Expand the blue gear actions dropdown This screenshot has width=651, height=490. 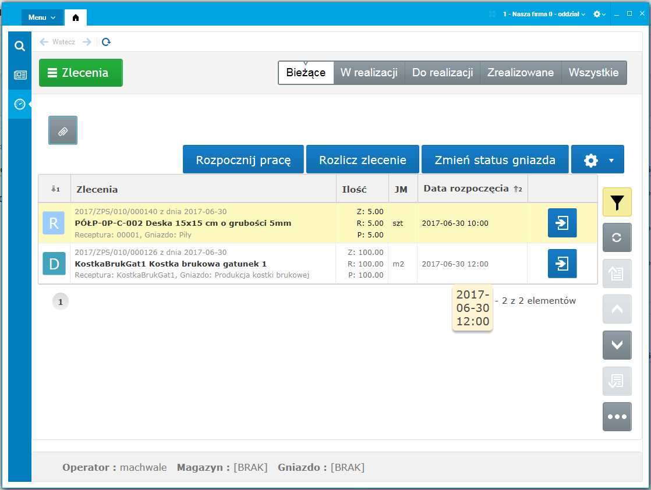[x=597, y=159]
